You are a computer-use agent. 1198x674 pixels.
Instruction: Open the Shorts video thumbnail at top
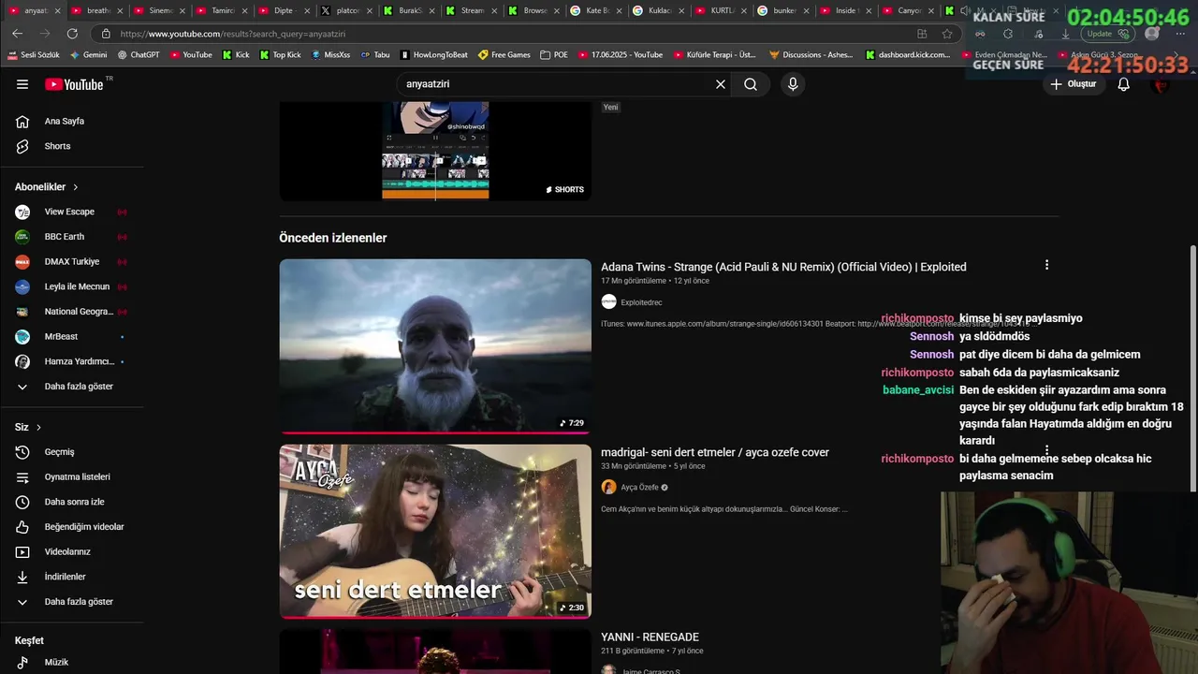coord(435,150)
